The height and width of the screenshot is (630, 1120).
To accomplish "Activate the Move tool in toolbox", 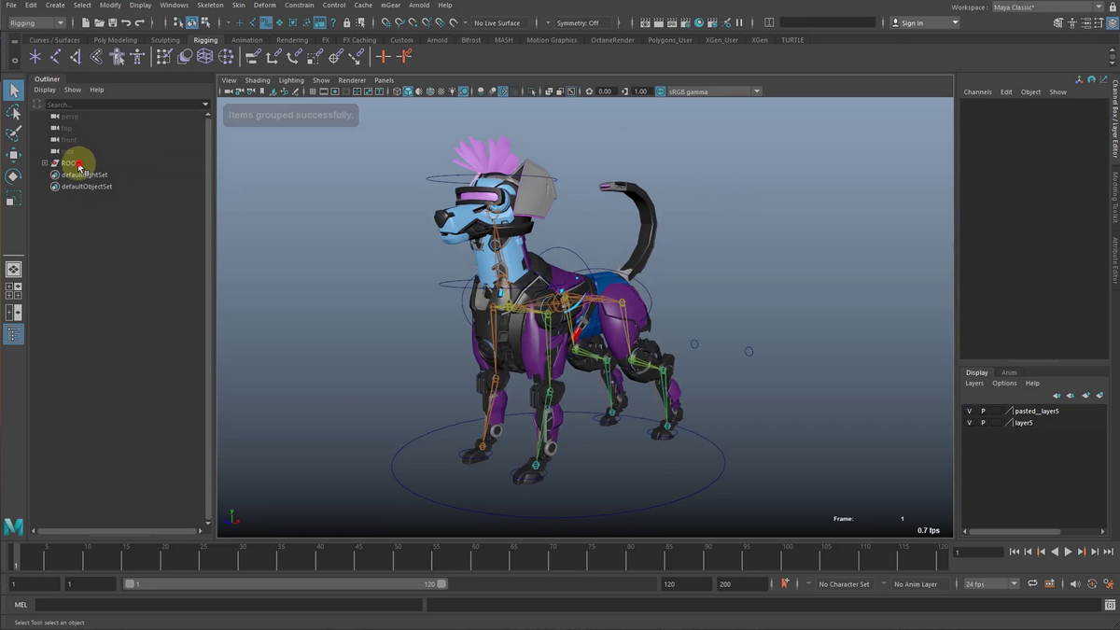I will point(13,155).
